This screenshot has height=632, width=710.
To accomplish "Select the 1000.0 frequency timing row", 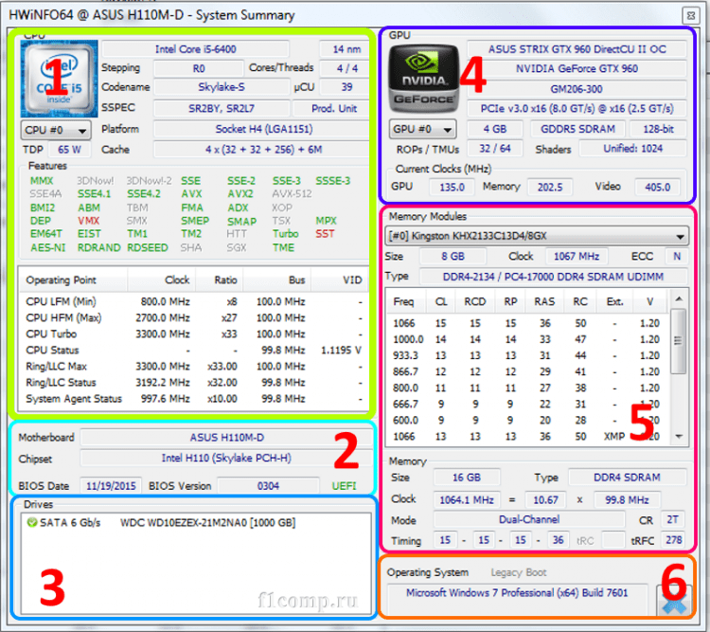I will click(526, 339).
